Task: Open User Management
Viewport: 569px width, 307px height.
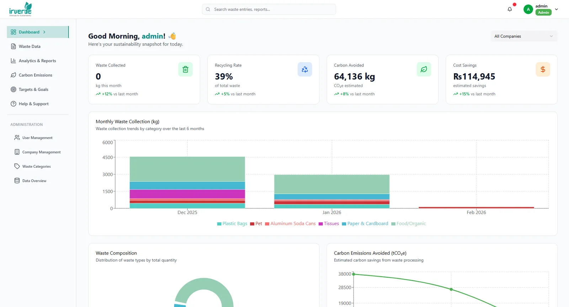Action: click(38, 138)
